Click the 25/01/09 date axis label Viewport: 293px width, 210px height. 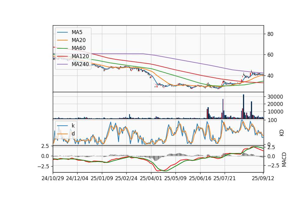[x=102, y=178]
